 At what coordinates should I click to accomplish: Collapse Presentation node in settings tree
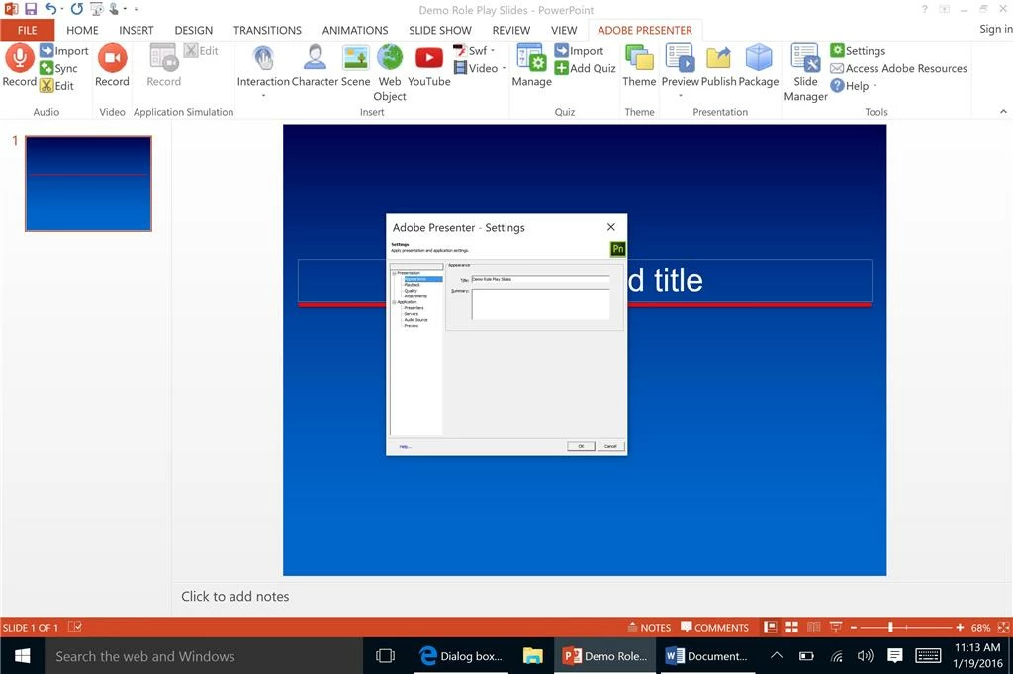pos(394,273)
